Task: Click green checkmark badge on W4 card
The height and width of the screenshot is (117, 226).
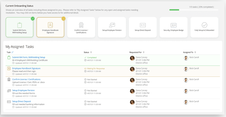Action: 33,19
